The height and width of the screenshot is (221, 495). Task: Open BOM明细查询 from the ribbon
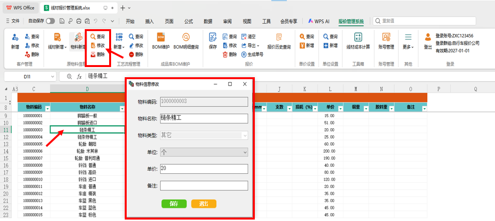click(186, 41)
